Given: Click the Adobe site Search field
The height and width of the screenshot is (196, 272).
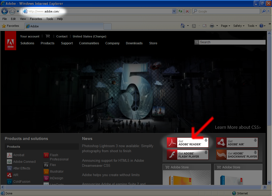Looking at the screenshot, I should pos(232,42).
